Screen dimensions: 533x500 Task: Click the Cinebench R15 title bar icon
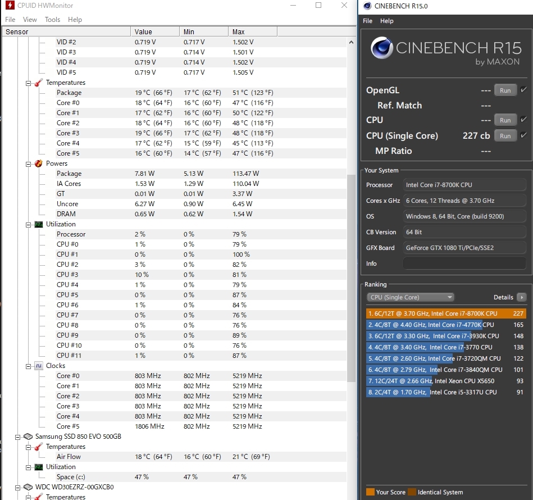(x=367, y=6)
